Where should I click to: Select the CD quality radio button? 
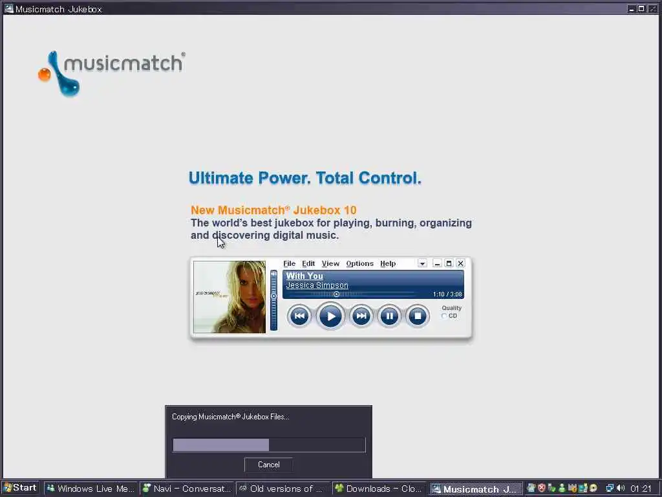[444, 316]
